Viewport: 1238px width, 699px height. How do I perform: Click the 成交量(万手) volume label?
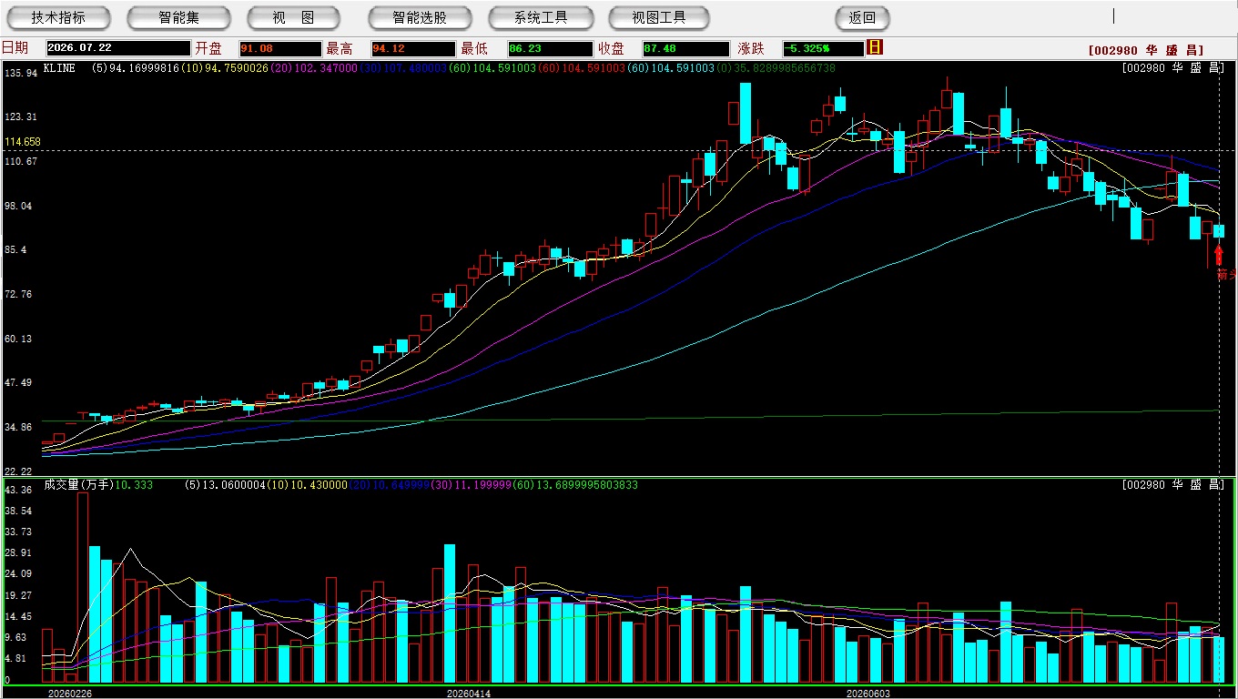(x=78, y=485)
